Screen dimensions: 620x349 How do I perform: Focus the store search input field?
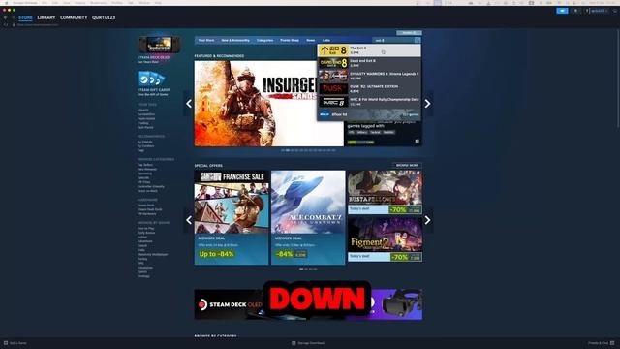click(x=393, y=40)
